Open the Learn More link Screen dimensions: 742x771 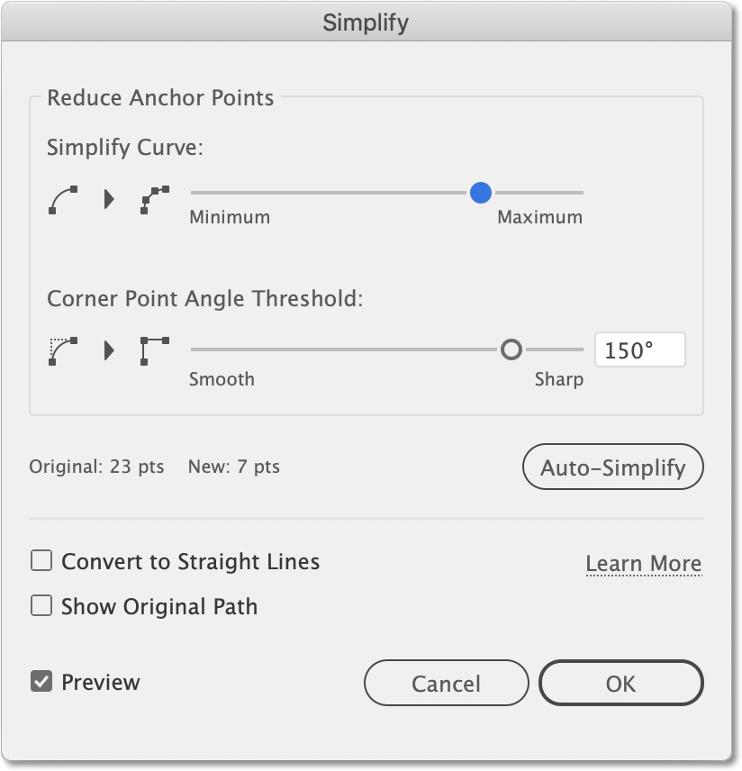pos(644,563)
